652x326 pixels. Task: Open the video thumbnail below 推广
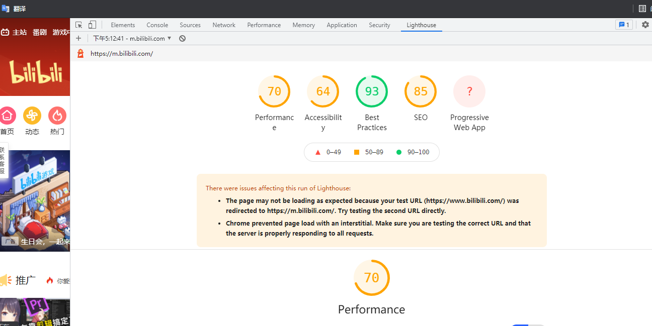coord(35,312)
